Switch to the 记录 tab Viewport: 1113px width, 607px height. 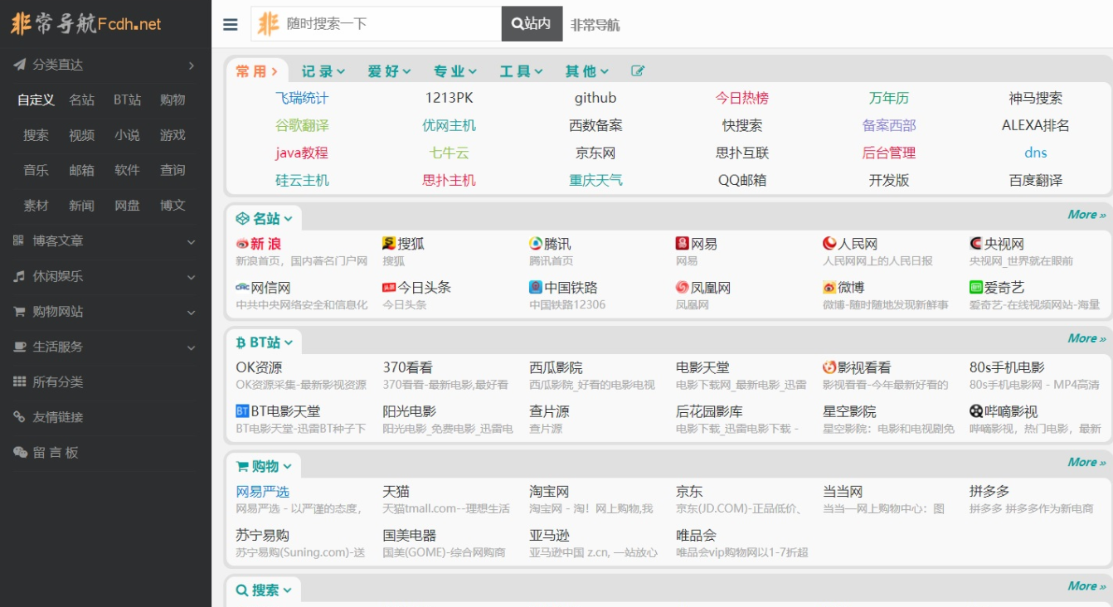click(323, 71)
